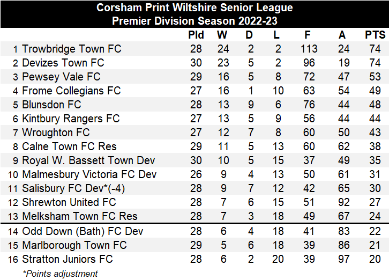The image size is (389, 280).
Task: Click Frome Collegians FC in the table
Action: [x=71, y=91]
